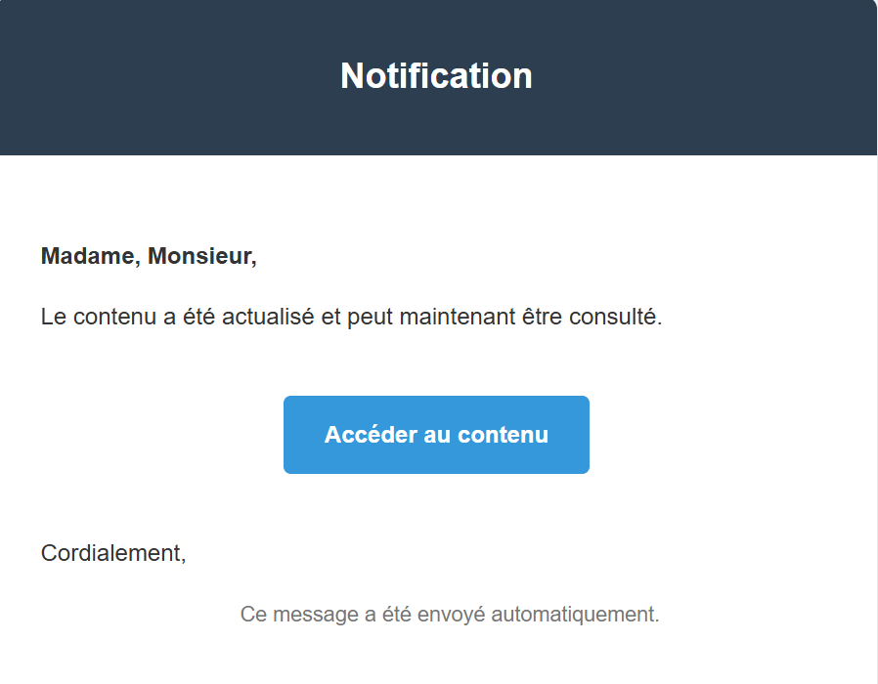Viewport: 878px width, 684px height.
Task: Click the word actualisé in message body
Action: click(x=268, y=318)
